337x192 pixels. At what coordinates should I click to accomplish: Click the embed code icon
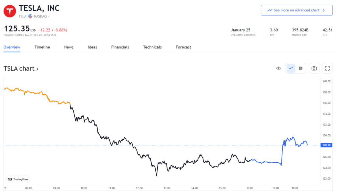(278, 69)
